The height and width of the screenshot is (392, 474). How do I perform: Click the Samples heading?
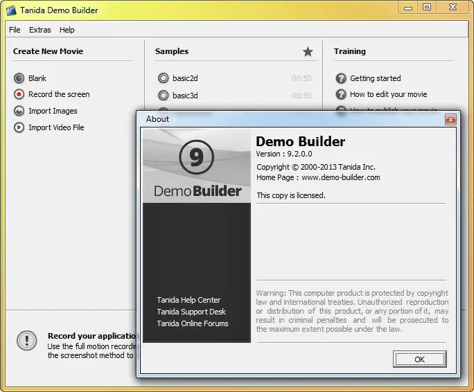[172, 51]
